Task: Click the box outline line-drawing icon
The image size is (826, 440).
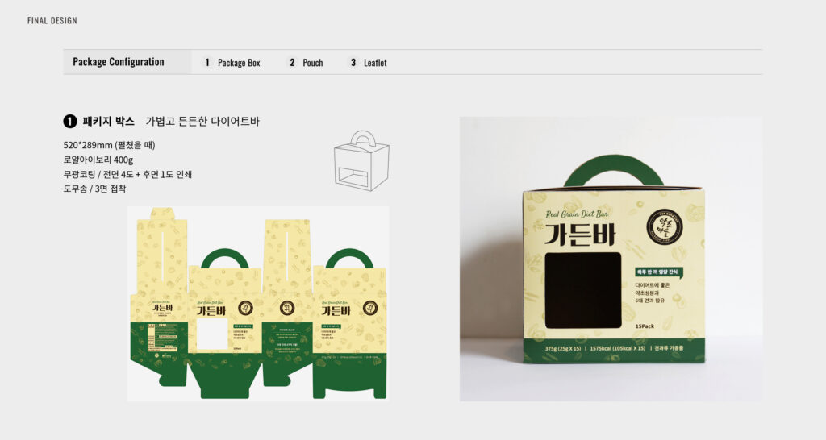Action: (361, 160)
